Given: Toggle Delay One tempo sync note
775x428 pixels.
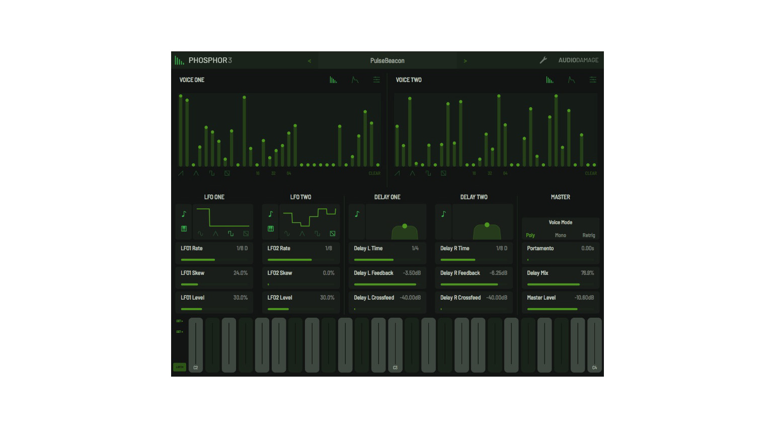Looking at the screenshot, I should (357, 214).
